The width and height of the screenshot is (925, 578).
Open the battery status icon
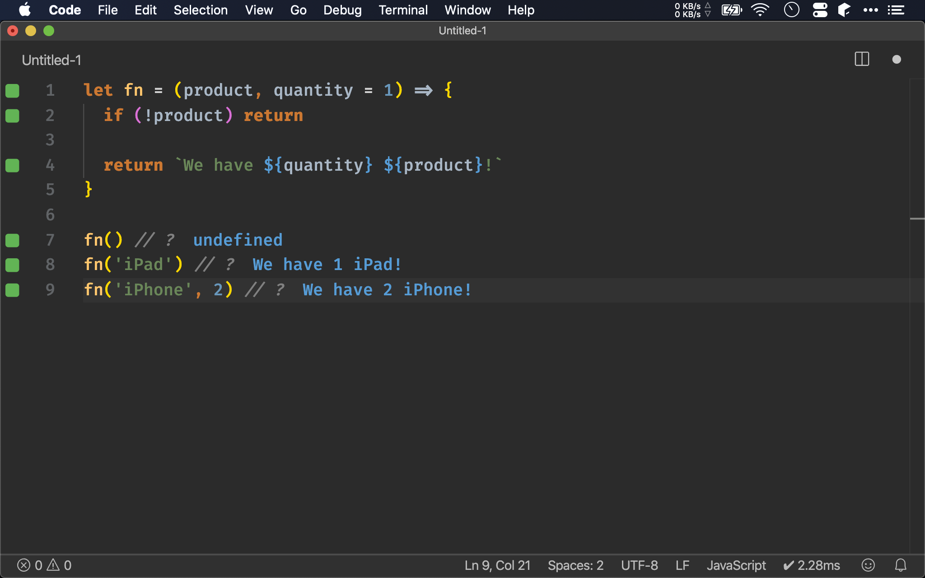click(731, 10)
